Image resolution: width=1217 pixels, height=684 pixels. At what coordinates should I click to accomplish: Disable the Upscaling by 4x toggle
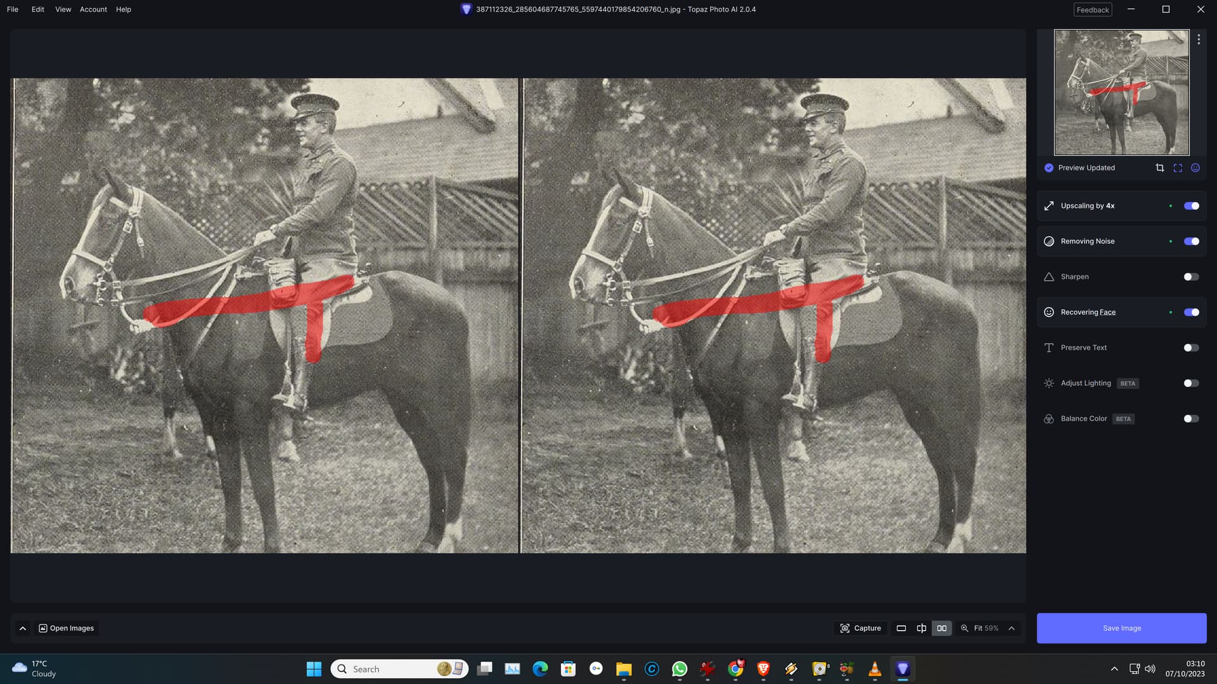[1191, 206]
